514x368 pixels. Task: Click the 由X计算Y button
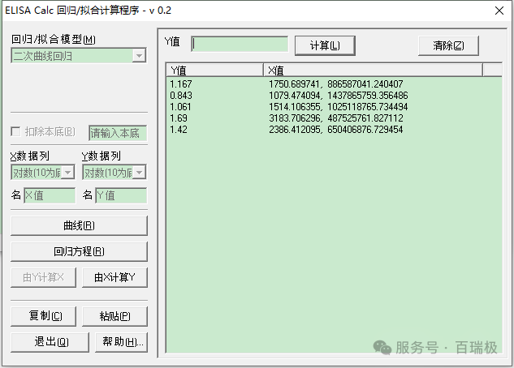click(114, 277)
